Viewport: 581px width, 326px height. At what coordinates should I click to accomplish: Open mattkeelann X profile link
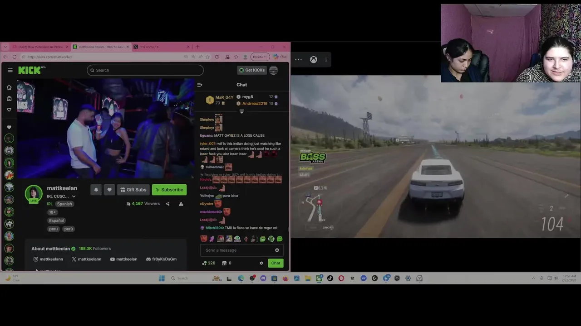point(87,259)
